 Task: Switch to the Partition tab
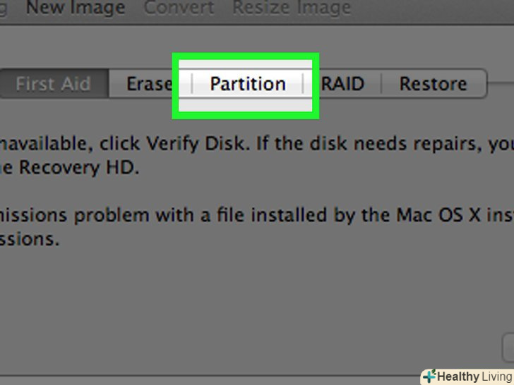(247, 84)
